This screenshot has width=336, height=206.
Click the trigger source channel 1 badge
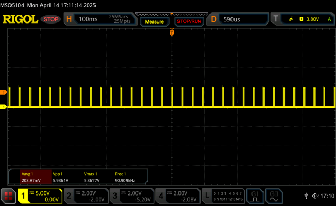point(301,19)
